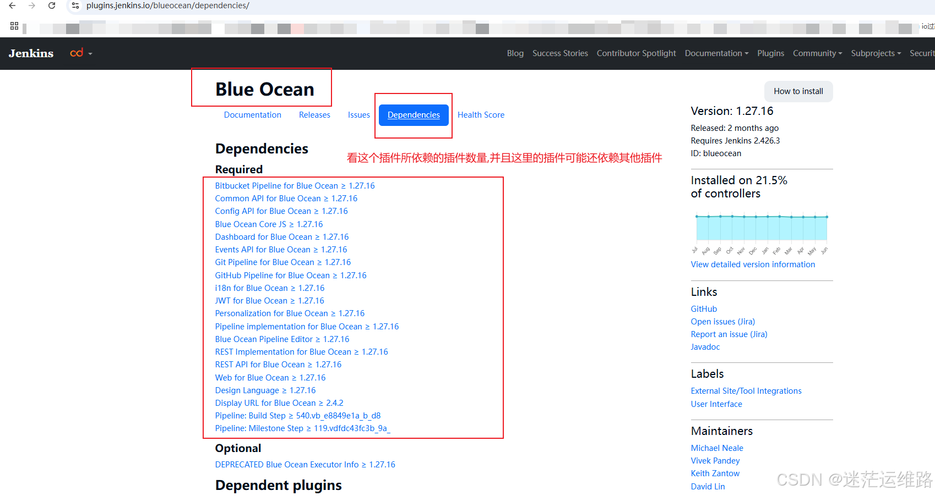The height and width of the screenshot is (496, 935).
Task: Switch to the Issues tab
Action: coord(358,115)
